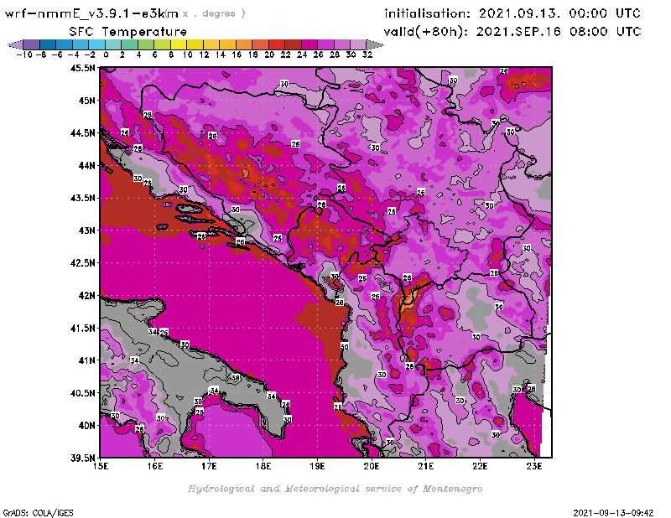Image resolution: width=671 pixels, height=518 pixels.
Task: Click the '41N' latitude label
Action: point(86,360)
